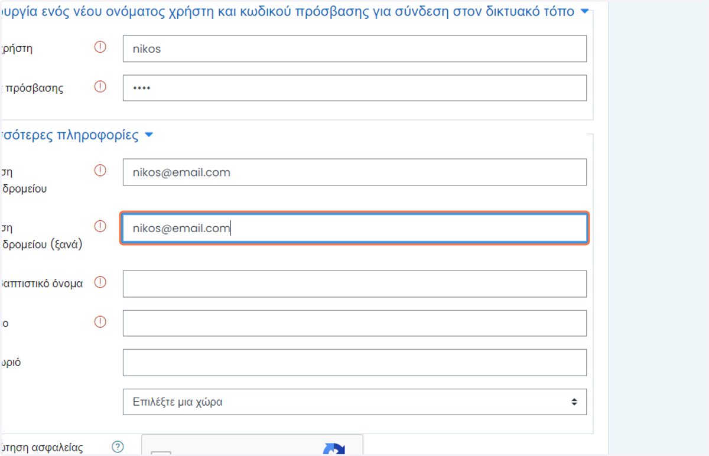The height and width of the screenshot is (456, 709).
Task: Click the username field containing nikos
Action: click(354, 48)
